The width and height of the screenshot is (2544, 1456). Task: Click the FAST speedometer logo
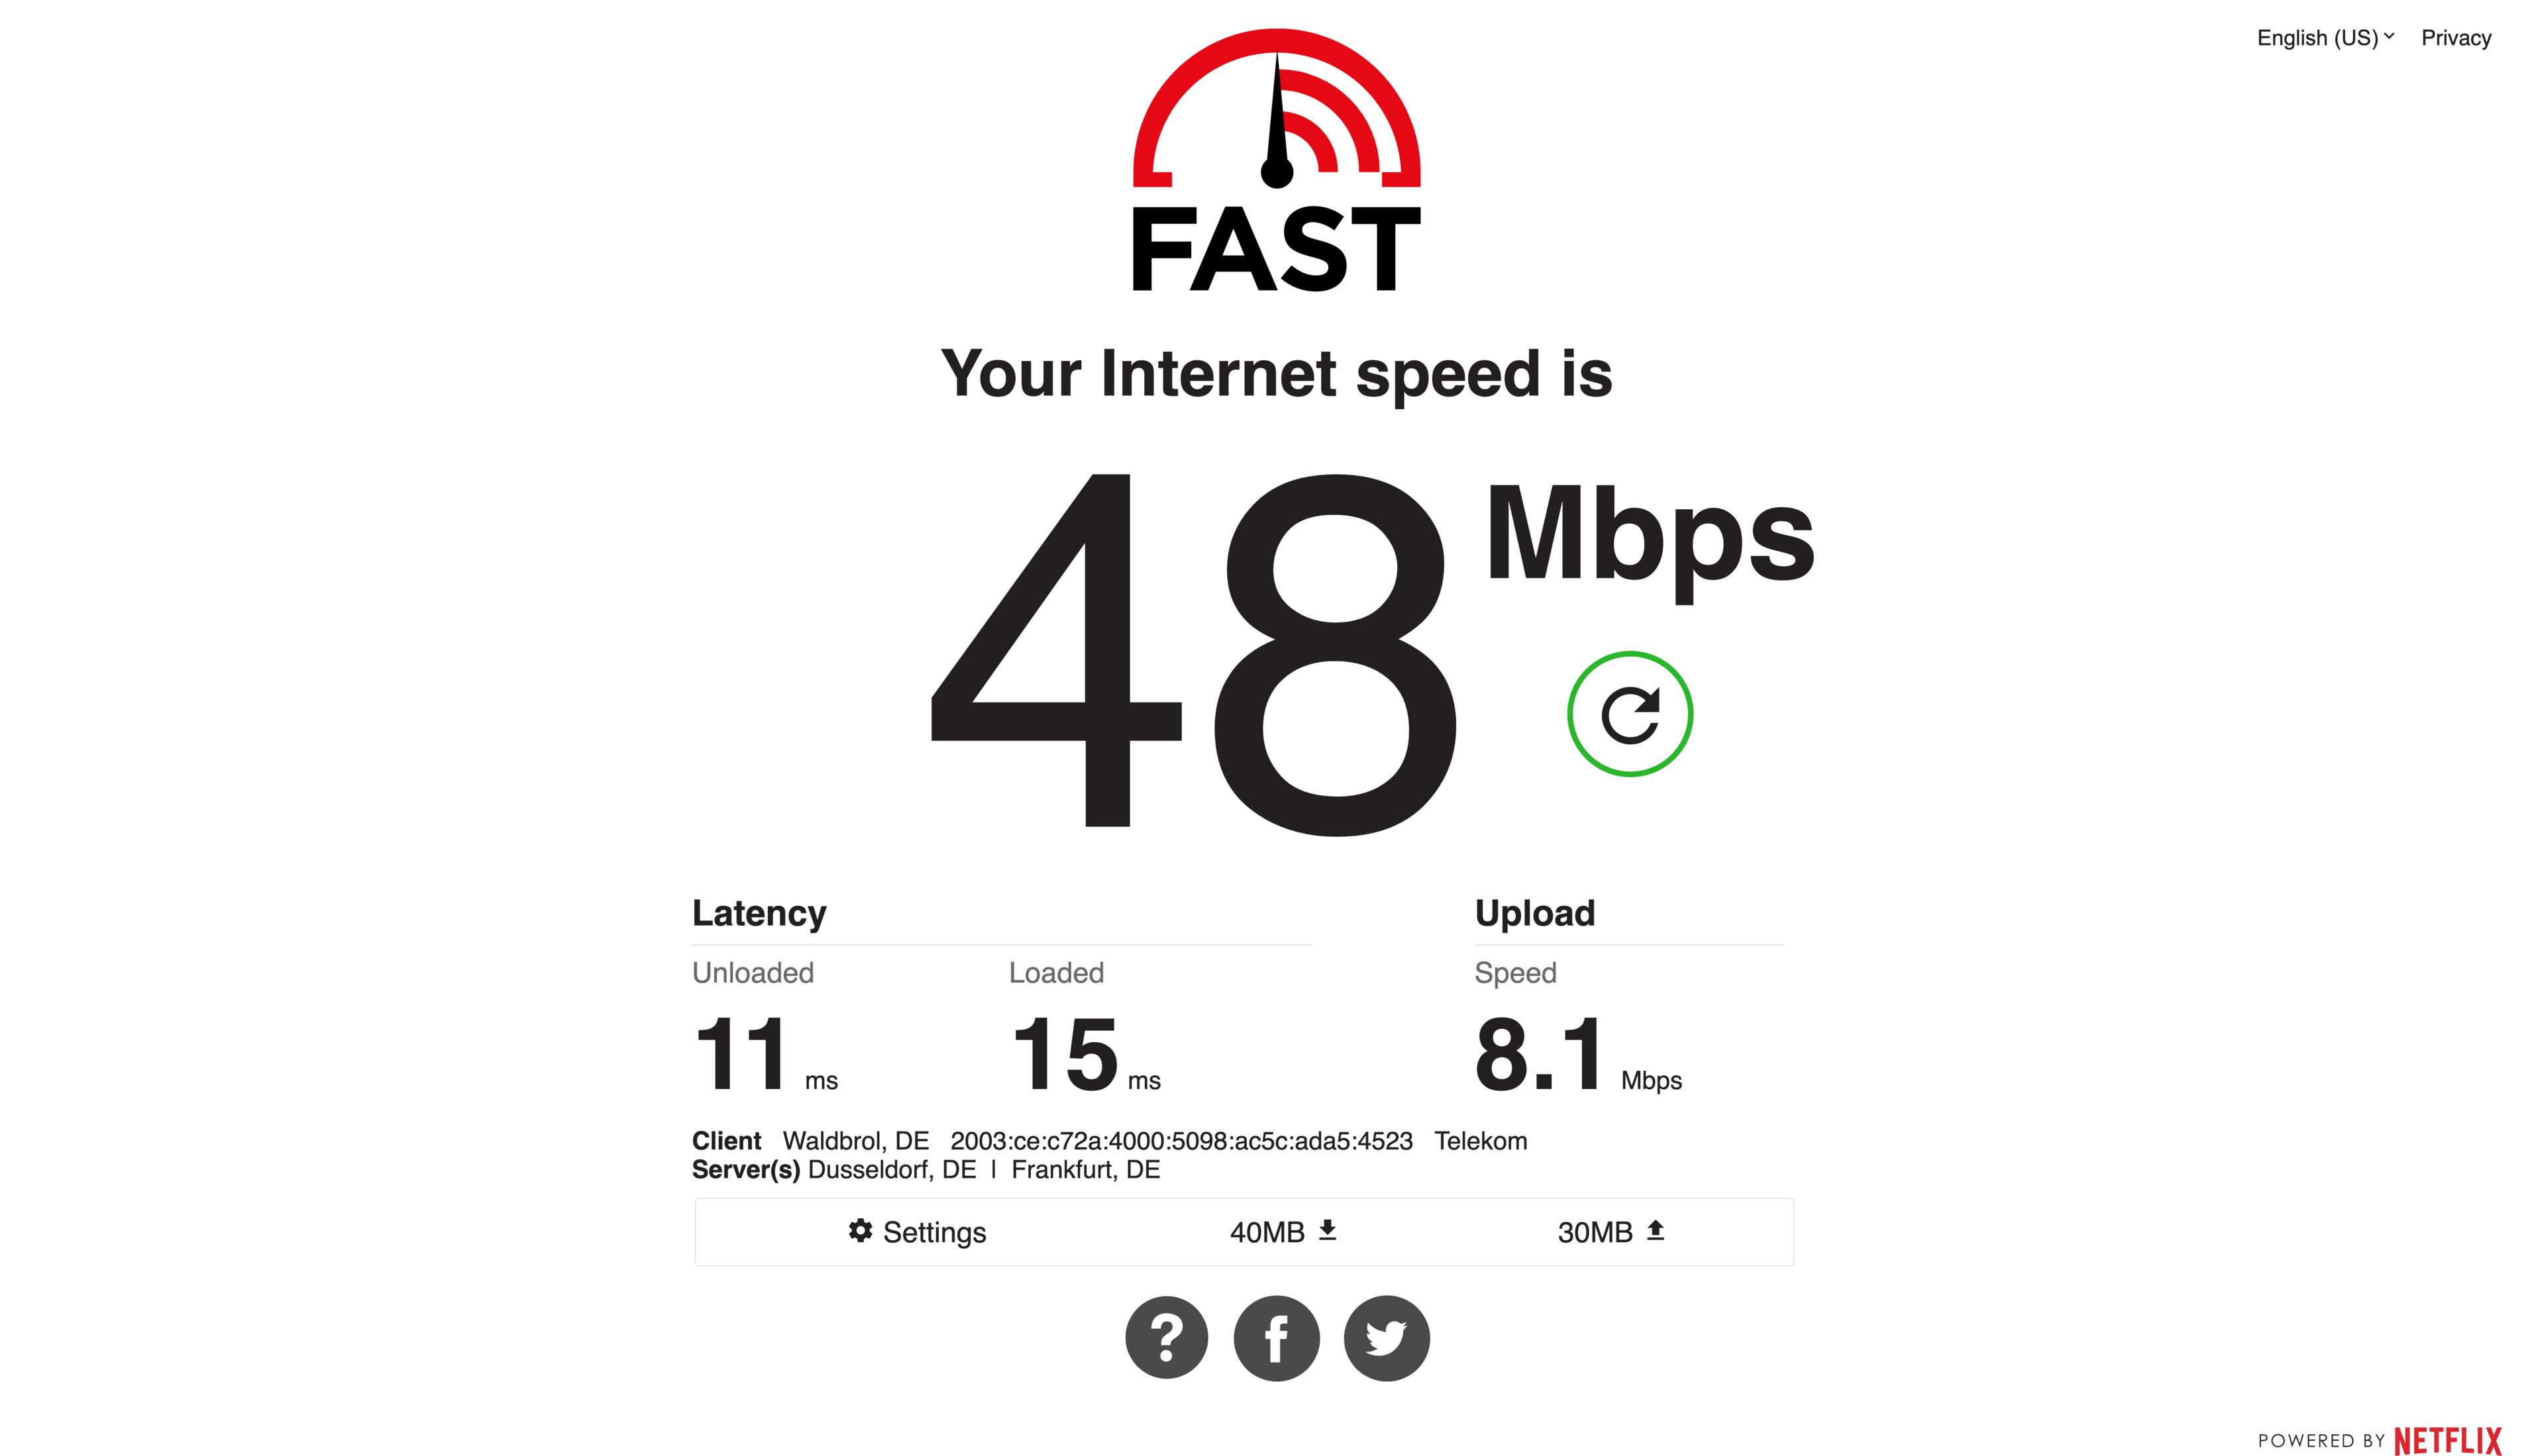pos(1277,160)
